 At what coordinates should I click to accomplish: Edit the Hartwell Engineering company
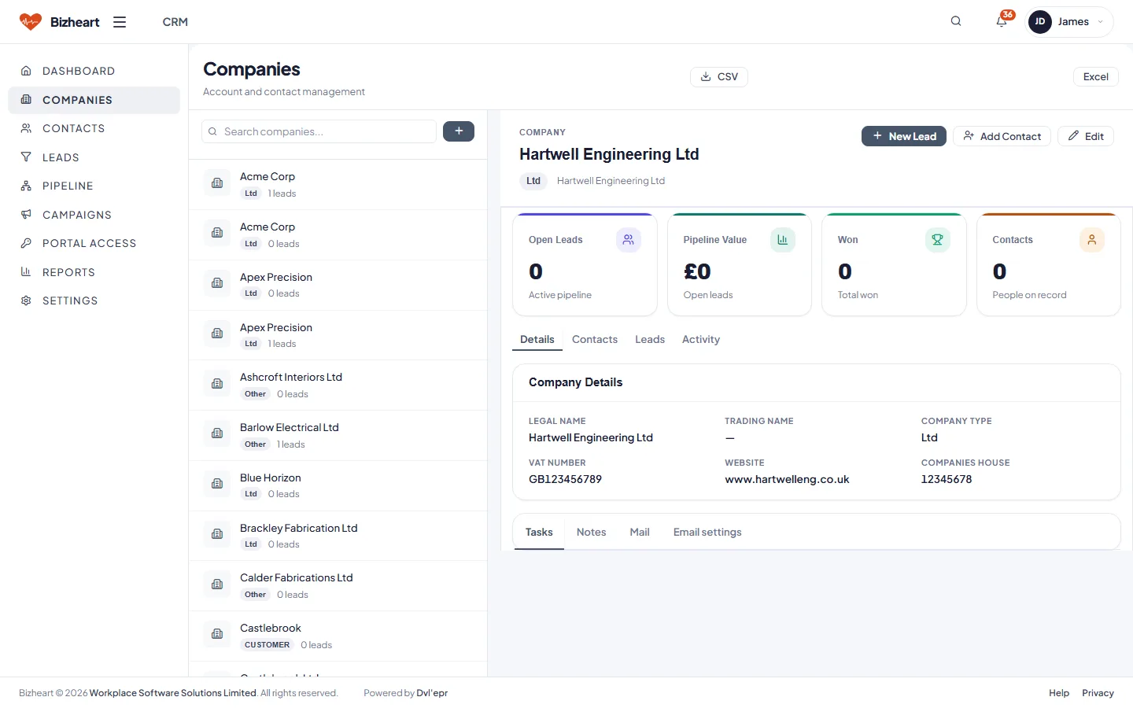1086,136
